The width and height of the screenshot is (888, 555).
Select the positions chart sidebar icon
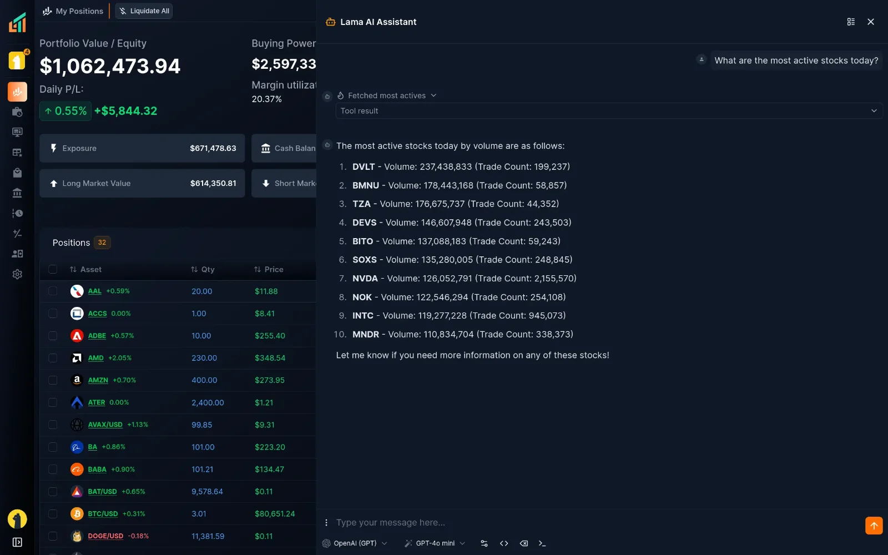click(17, 92)
